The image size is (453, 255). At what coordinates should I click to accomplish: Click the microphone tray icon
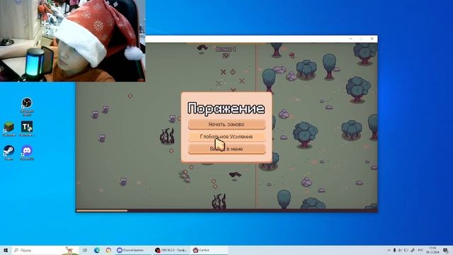[394, 250]
